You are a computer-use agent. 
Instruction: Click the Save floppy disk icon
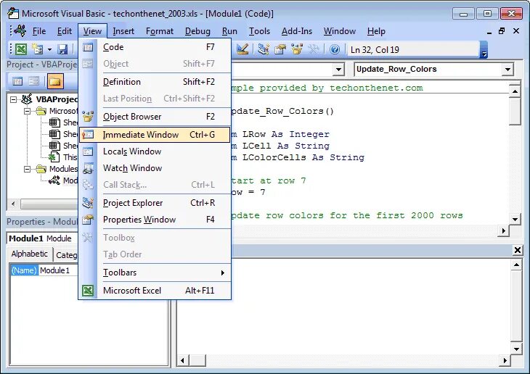tap(62, 49)
